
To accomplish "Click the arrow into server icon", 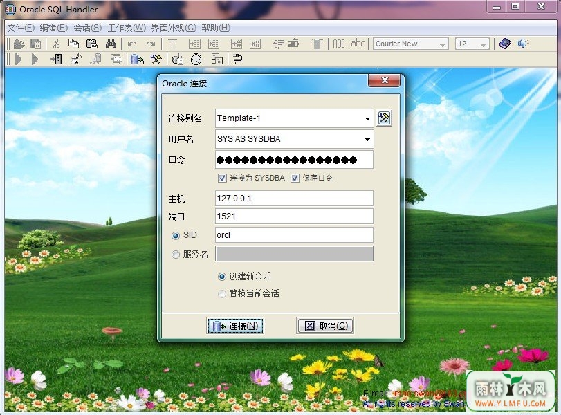I will click(x=56, y=59).
